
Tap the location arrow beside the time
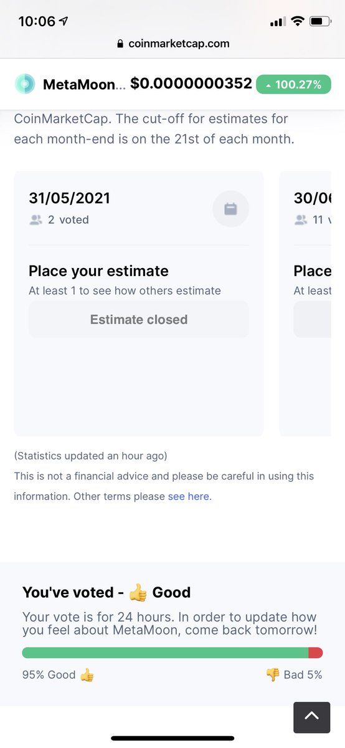click(x=64, y=21)
